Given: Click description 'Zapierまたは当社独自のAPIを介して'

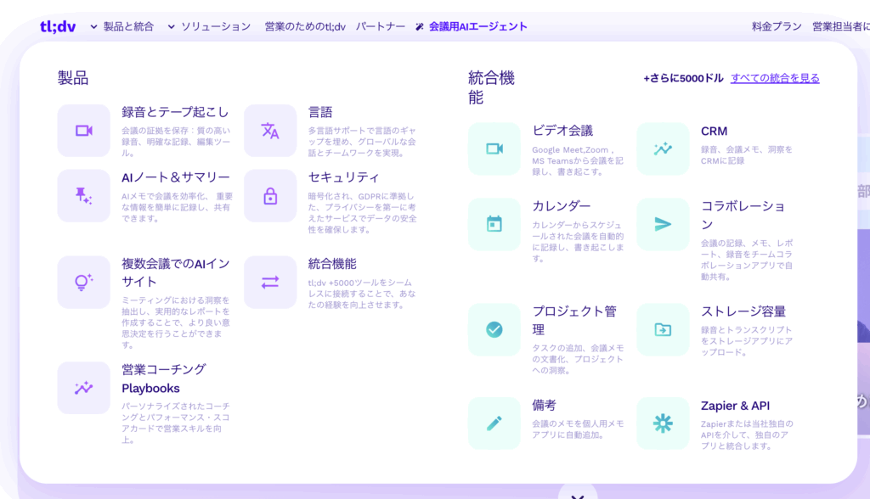Looking at the screenshot, I should coord(747,435).
